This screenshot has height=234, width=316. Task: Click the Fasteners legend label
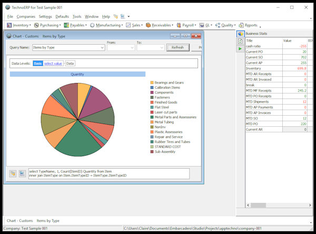[x=162, y=97]
